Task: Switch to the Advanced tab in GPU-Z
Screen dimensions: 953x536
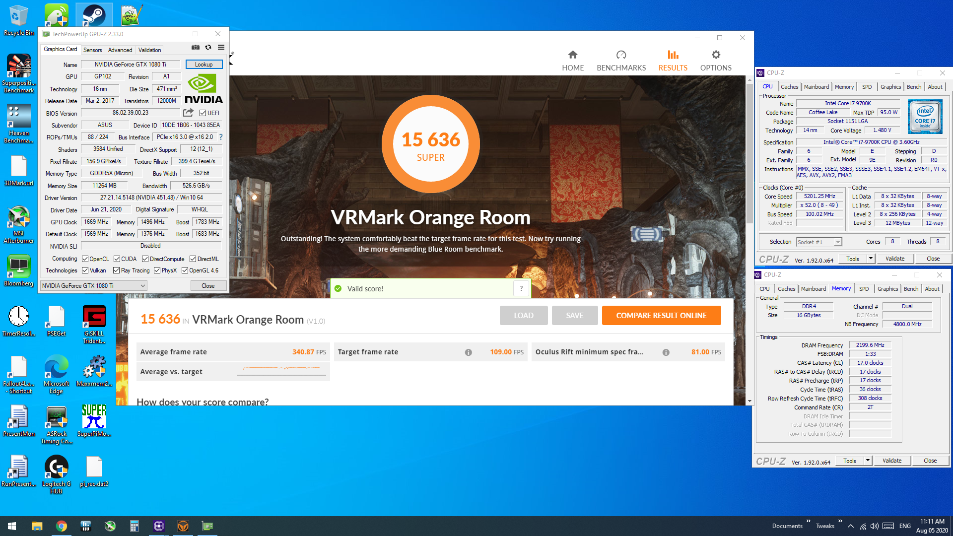Action: click(120, 50)
